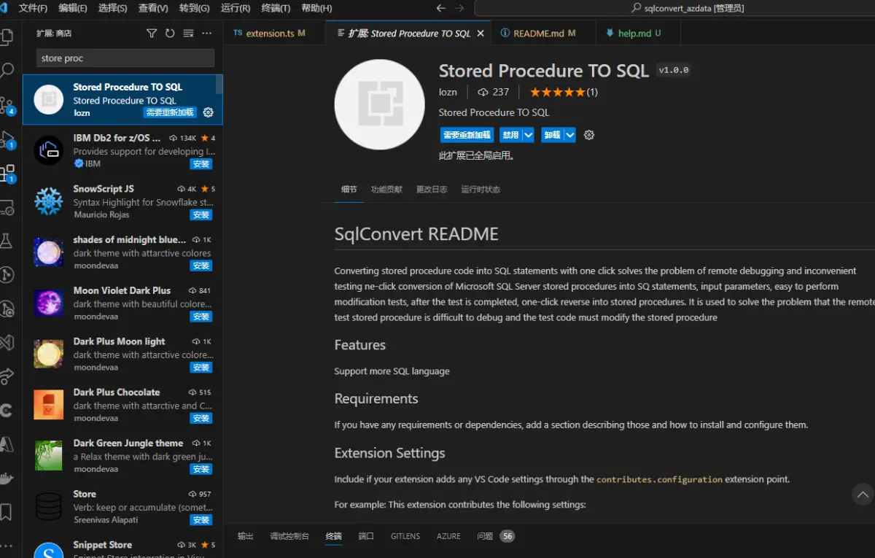
Task: Select the Dark Plus Moon light extension
Action: click(x=122, y=354)
